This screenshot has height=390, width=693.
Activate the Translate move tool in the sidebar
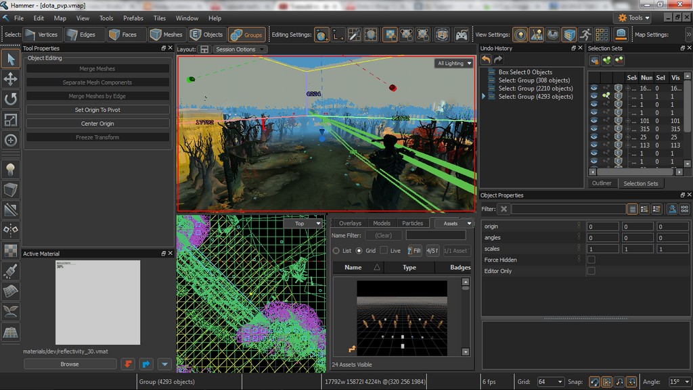11,79
